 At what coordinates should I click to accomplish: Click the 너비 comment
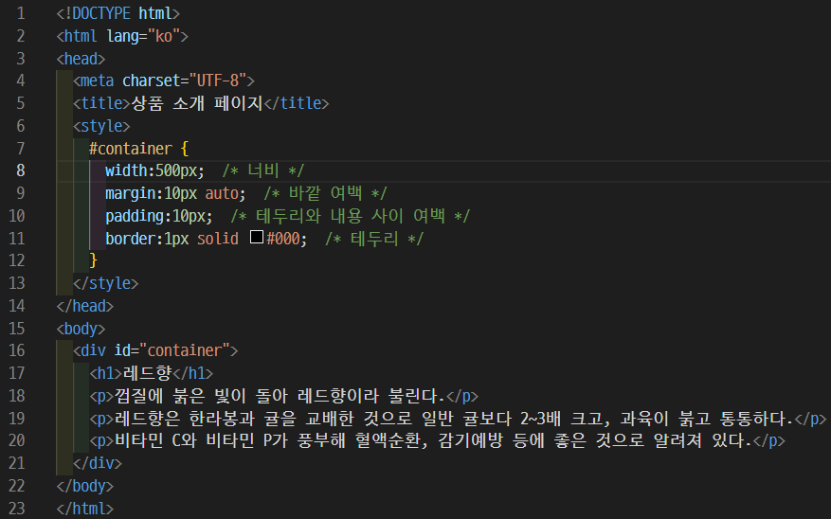point(262,170)
